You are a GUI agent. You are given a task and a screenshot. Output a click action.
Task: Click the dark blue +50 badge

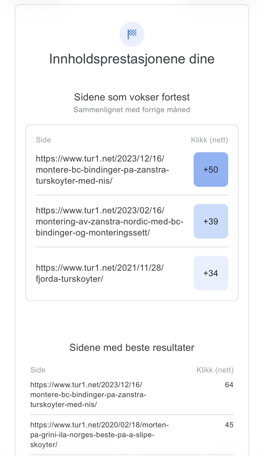click(x=211, y=169)
